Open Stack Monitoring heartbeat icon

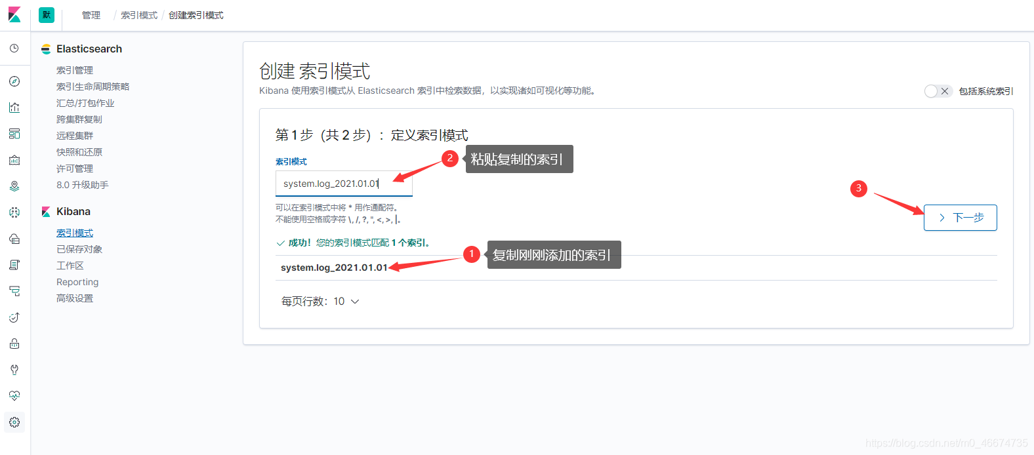[x=14, y=396]
